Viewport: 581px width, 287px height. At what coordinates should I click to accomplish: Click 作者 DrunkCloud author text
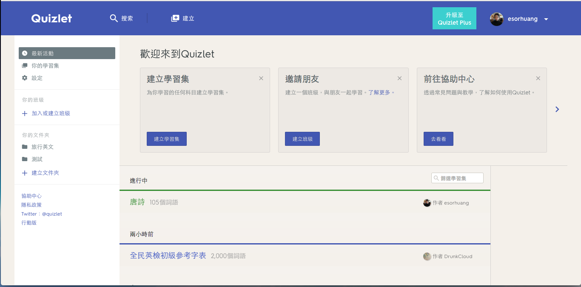pyautogui.click(x=453, y=256)
